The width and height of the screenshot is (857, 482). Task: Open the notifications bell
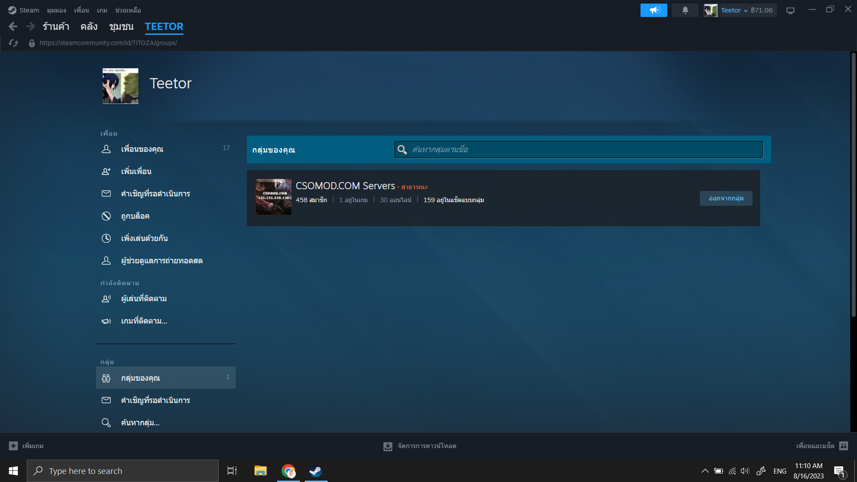[x=685, y=10]
